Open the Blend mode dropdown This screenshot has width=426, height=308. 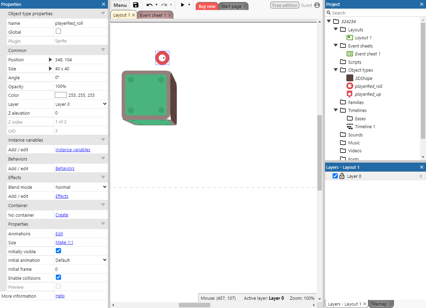click(81, 187)
